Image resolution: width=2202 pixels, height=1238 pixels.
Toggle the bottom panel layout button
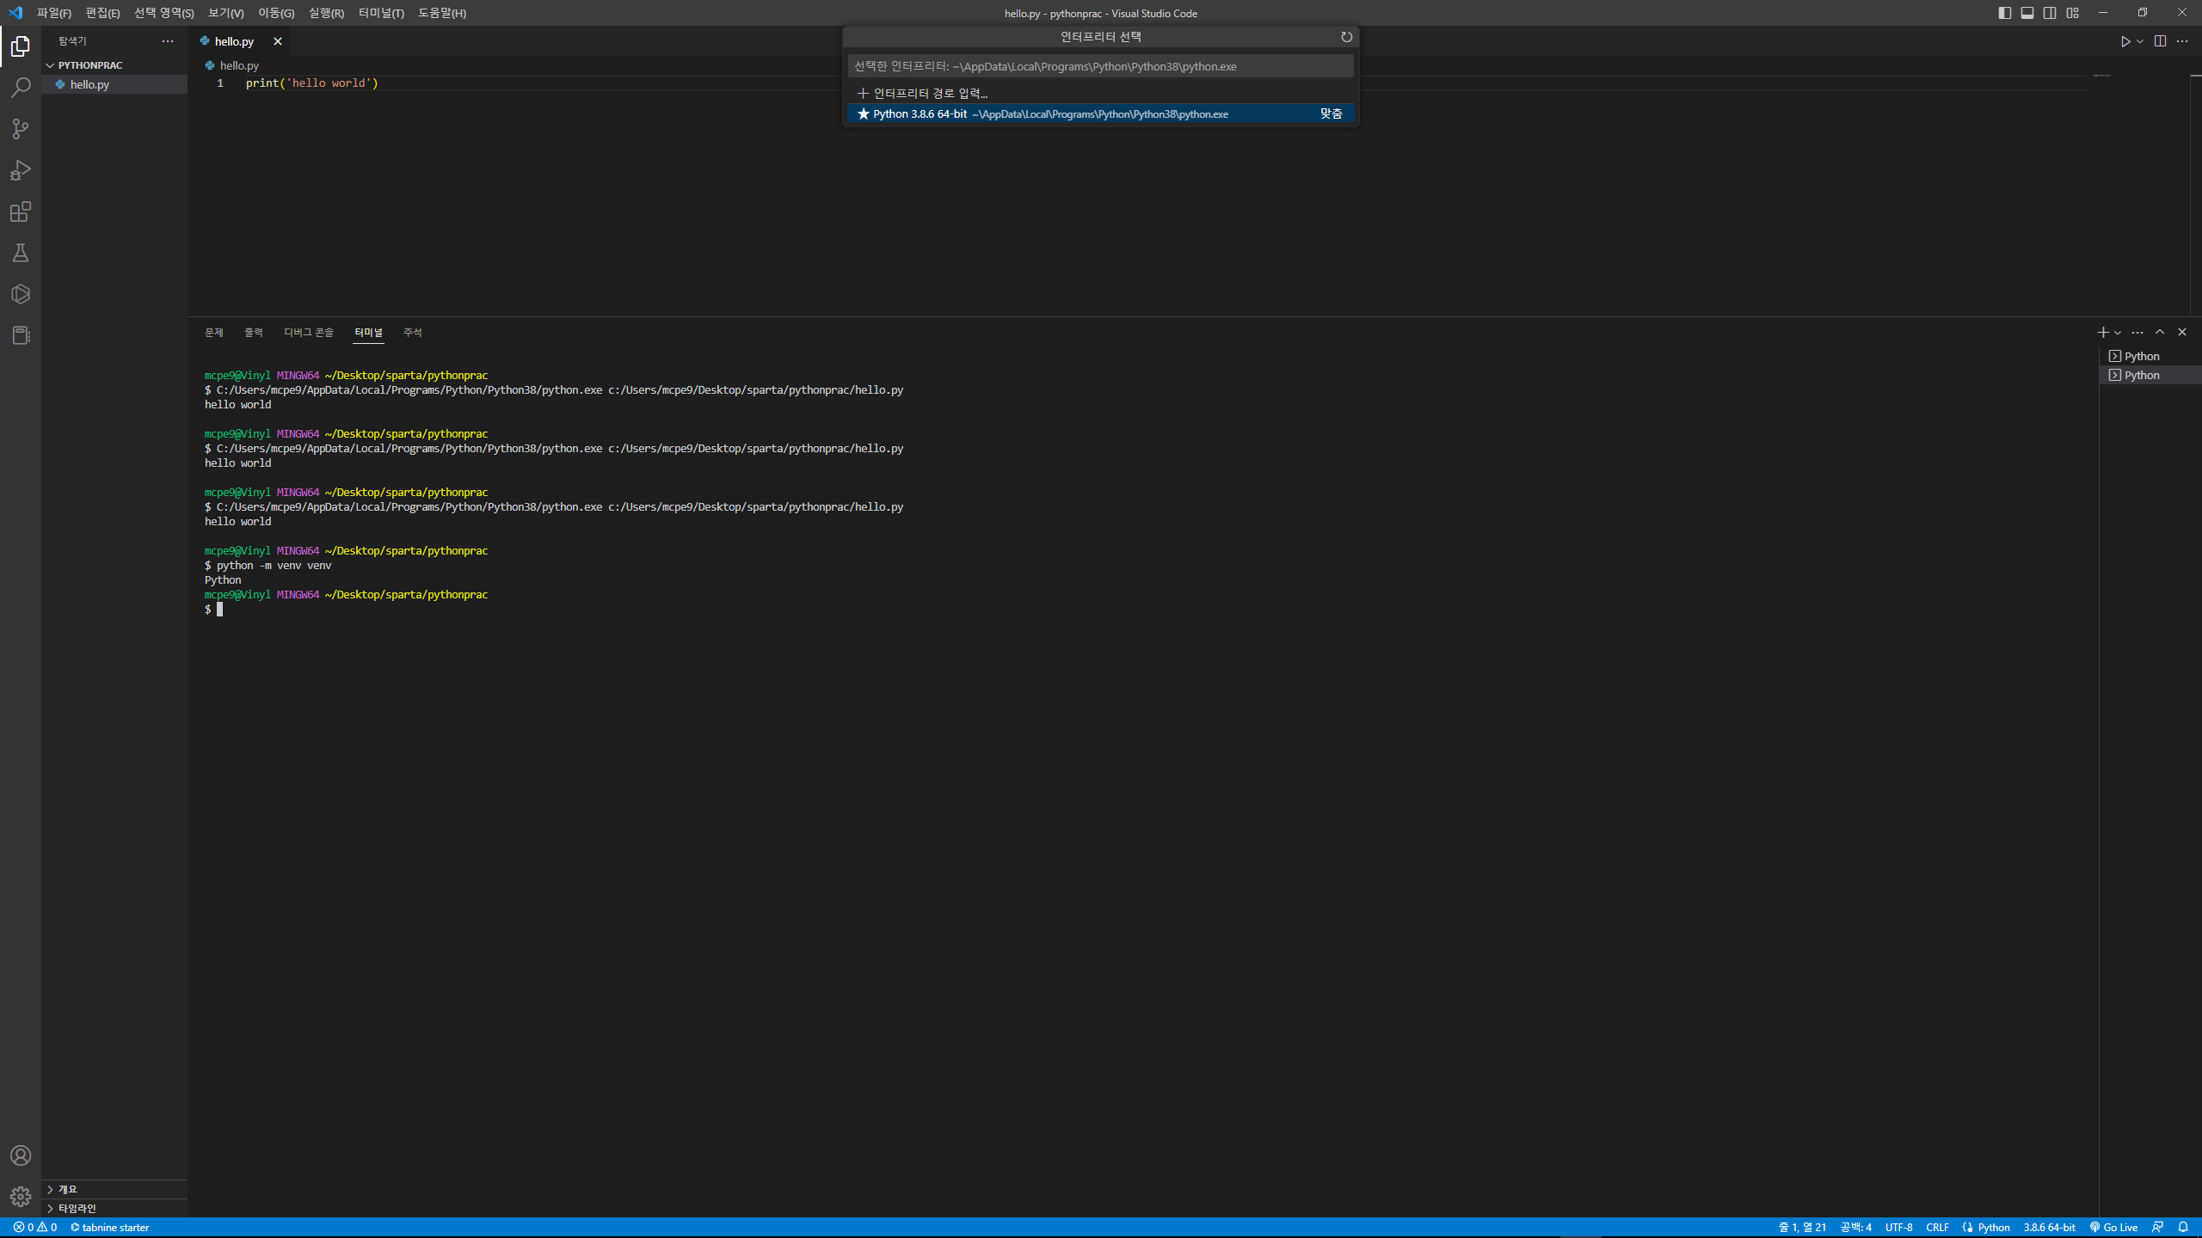(2027, 13)
